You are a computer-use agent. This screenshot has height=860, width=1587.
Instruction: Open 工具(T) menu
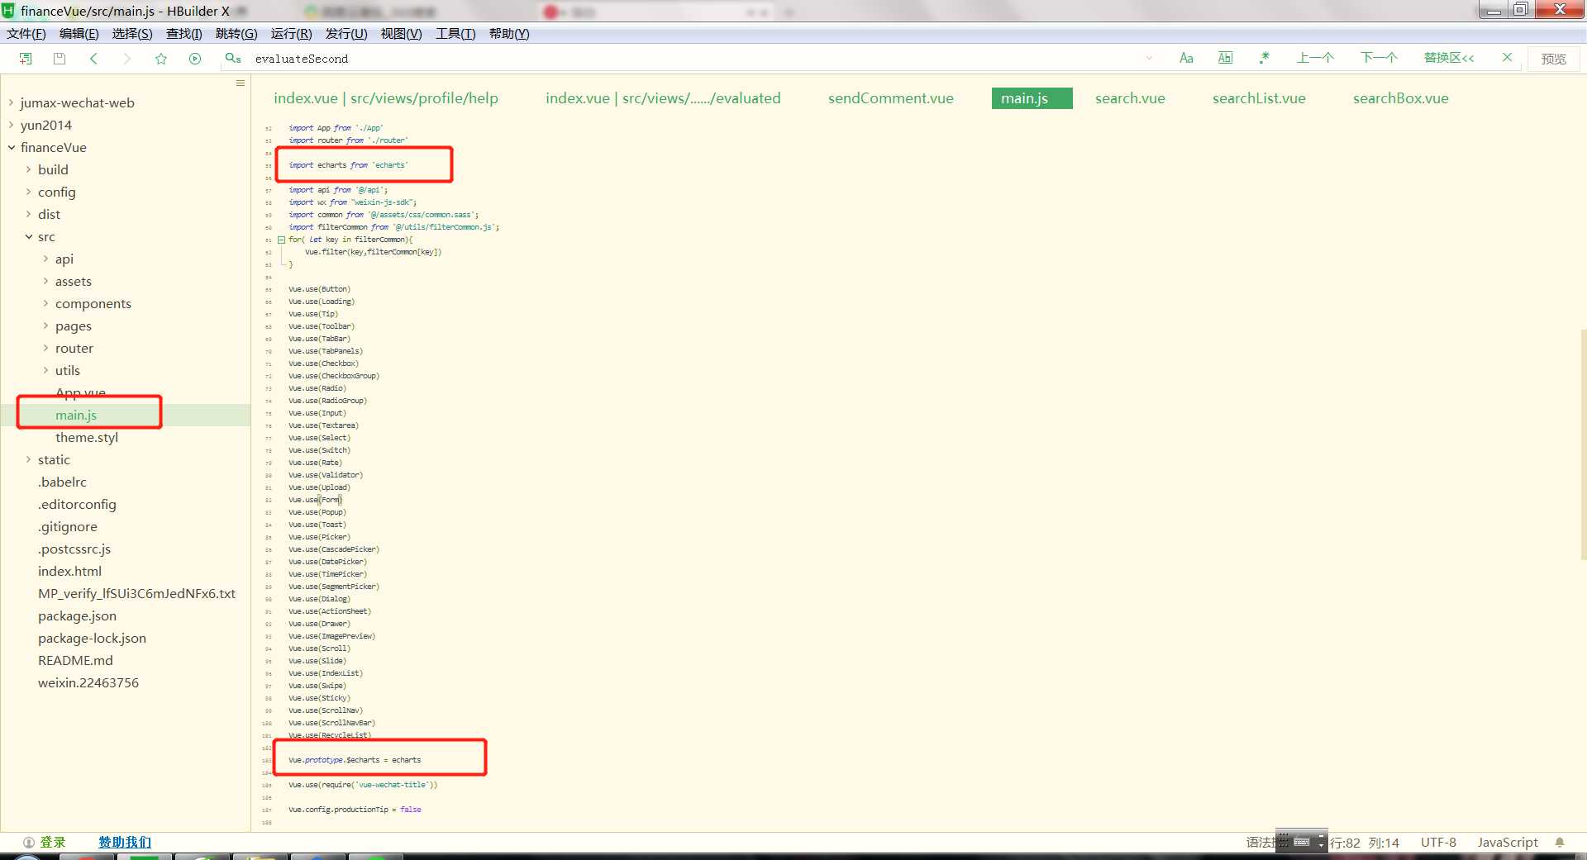click(455, 34)
